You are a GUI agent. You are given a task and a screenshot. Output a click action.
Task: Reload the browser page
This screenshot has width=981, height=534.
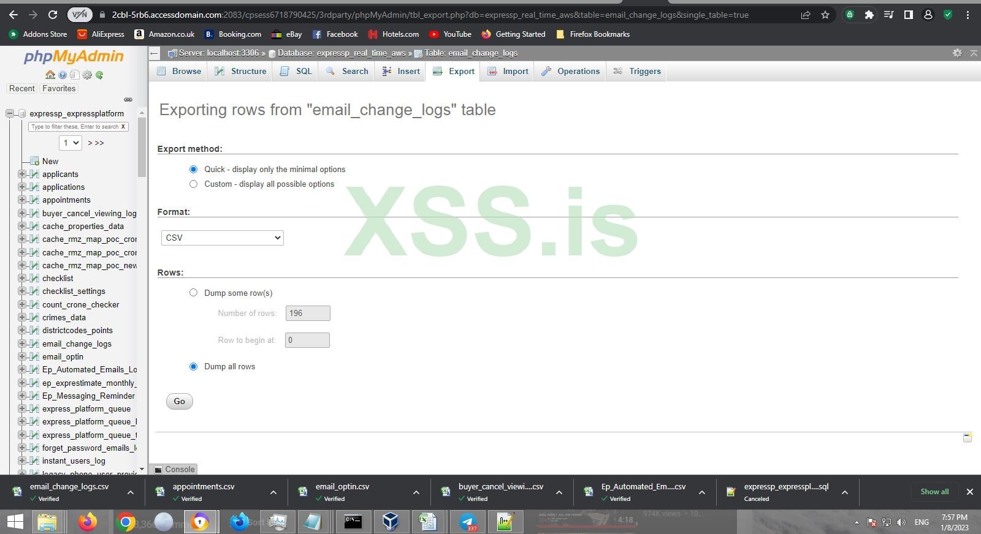coord(53,15)
